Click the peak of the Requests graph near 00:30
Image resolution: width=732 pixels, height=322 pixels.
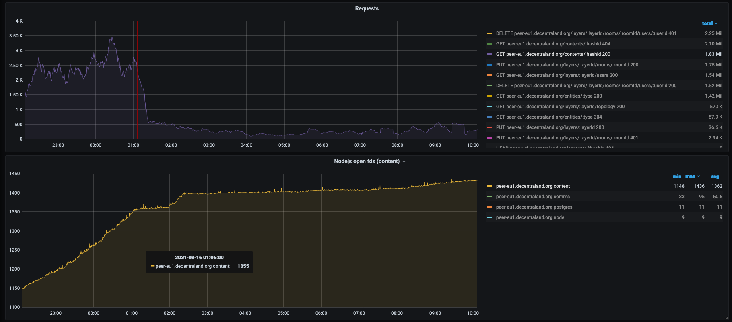coord(112,37)
